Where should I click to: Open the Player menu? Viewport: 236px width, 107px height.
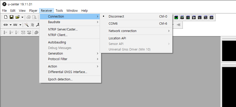coord(33,10)
